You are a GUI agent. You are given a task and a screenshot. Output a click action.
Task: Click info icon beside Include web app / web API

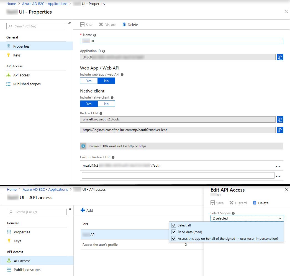122,75
